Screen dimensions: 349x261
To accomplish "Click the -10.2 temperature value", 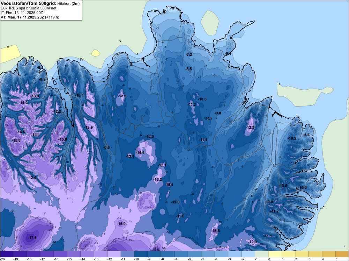I will pos(292,138).
